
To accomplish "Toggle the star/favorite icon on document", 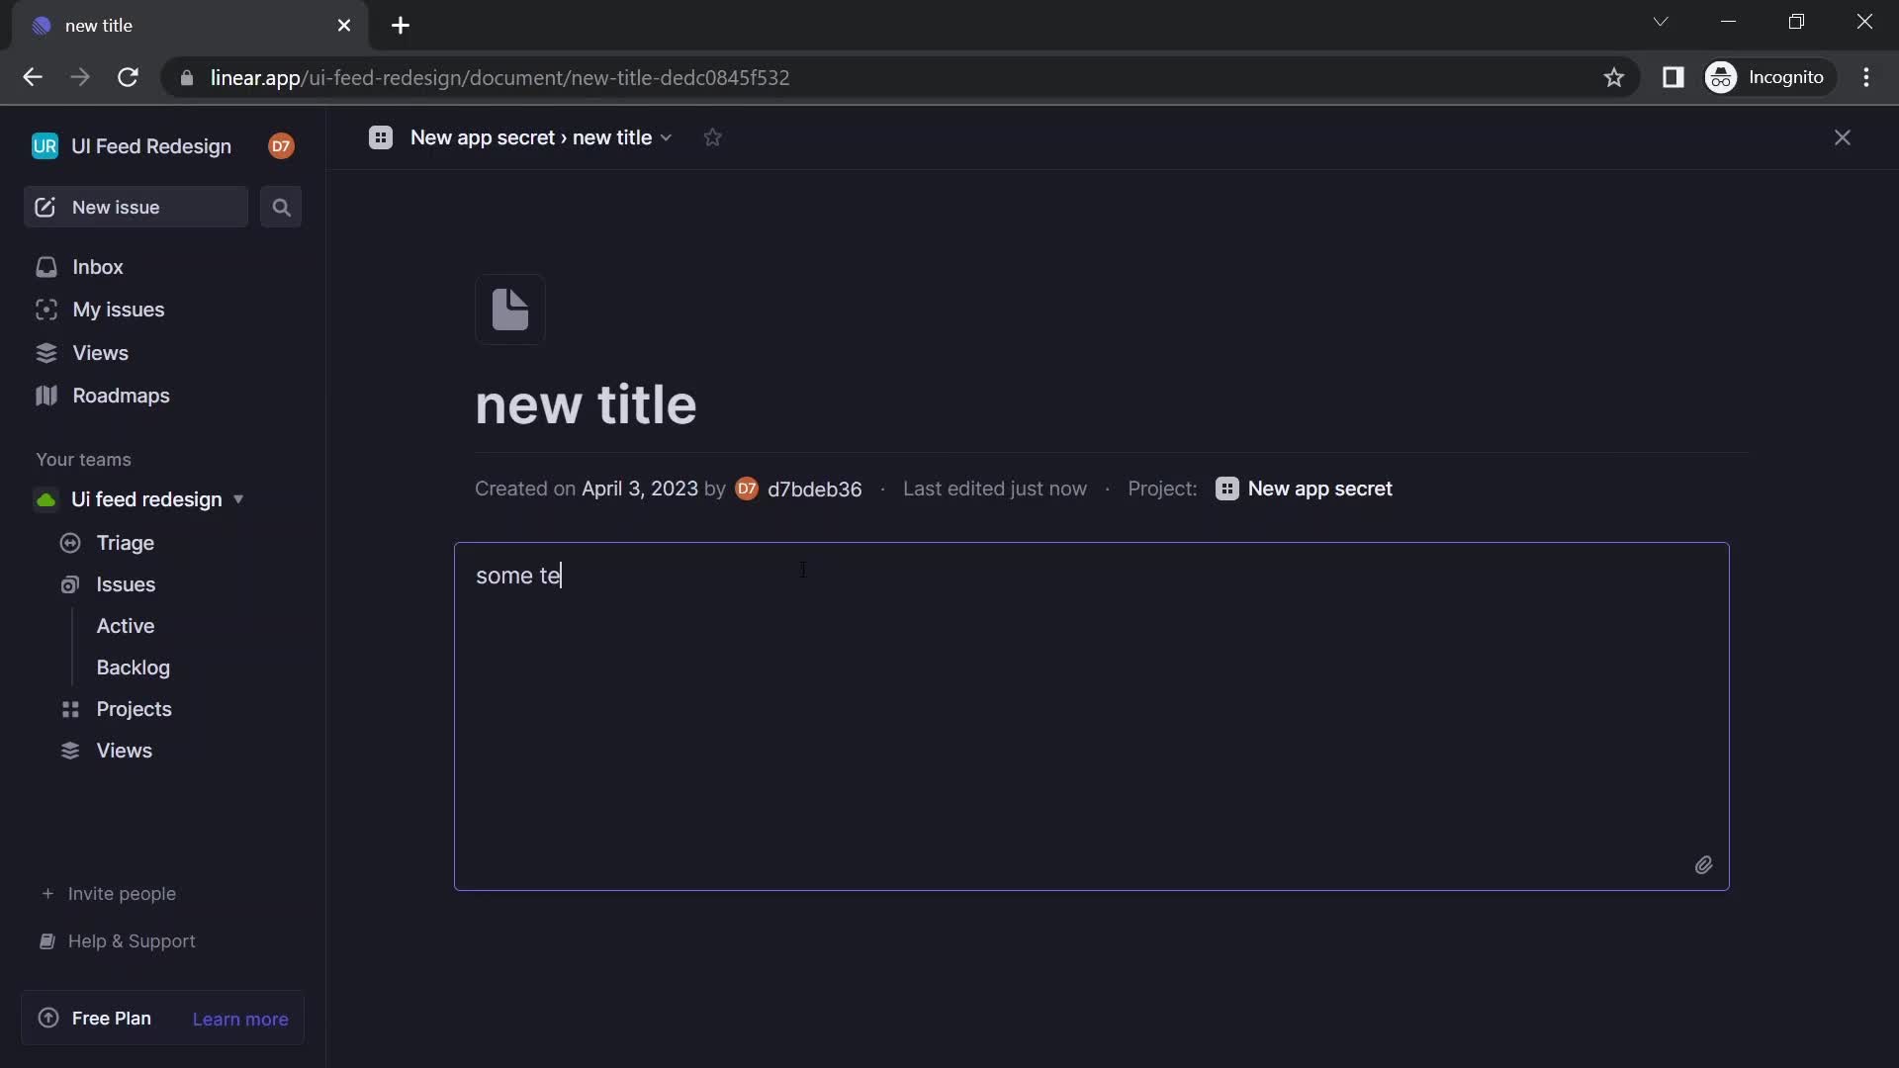I will point(712,136).
